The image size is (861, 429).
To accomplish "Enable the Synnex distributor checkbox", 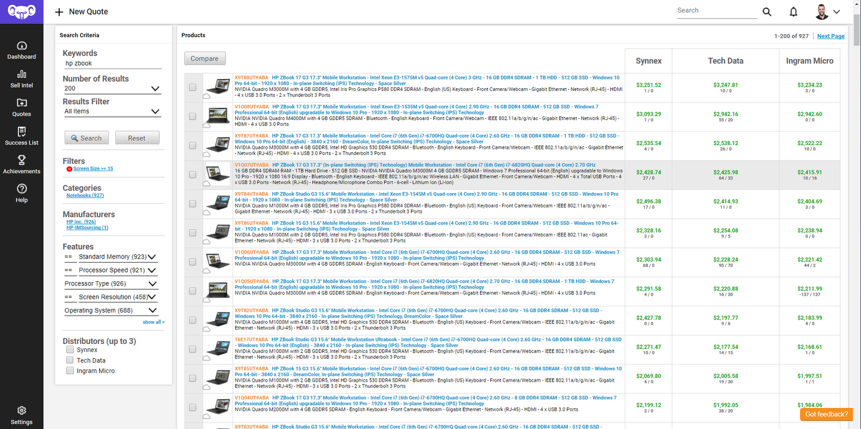I will click(70, 349).
